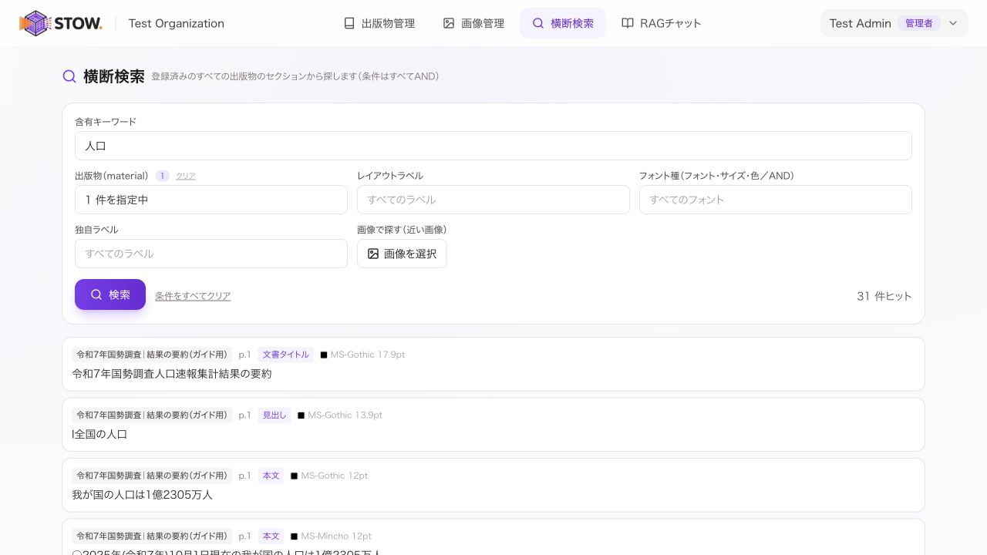This screenshot has height=555, width=987.
Task: Click the black swatch beside MS-Gothic 13.9pt
Action: [x=301, y=415]
